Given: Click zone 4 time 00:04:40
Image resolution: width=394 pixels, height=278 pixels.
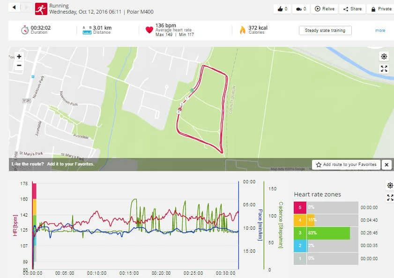Looking at the screenshot, I should tap(369, 220).
